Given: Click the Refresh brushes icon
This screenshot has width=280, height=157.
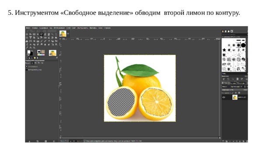Looking at the screenshot, I should (241, 79).
